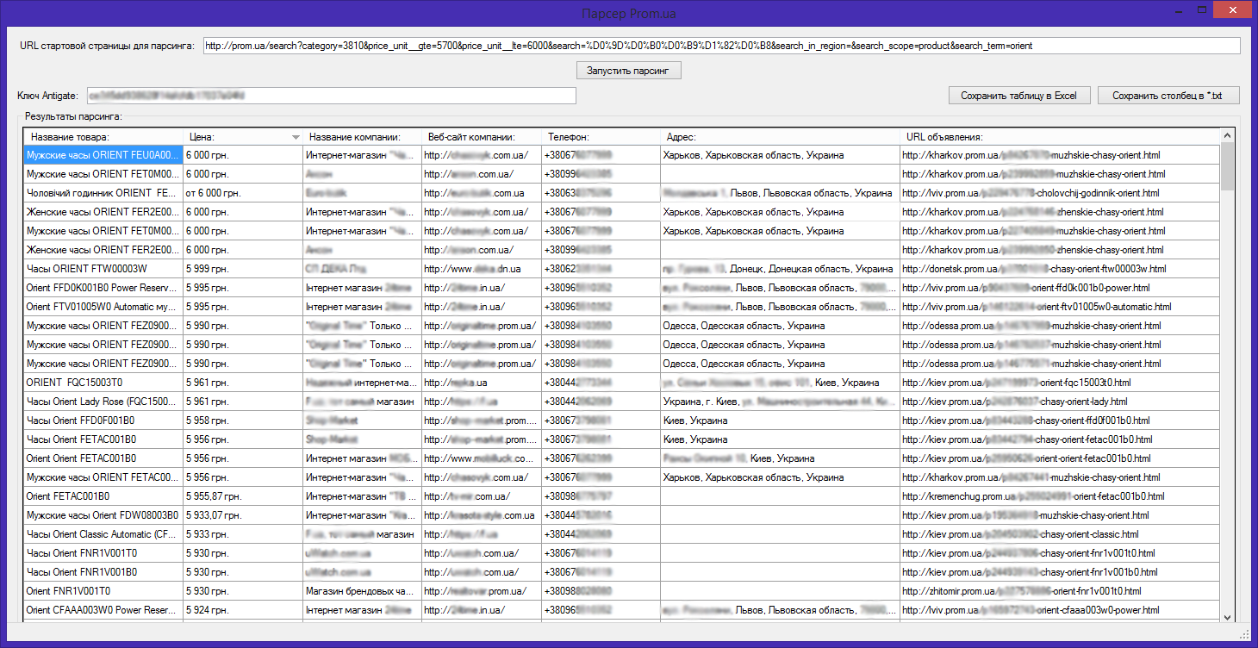Select "Orient CFAAA003W0 Power Reser..." cell
This screenshot has height=648, width=1258.
[x=103, y=610]
